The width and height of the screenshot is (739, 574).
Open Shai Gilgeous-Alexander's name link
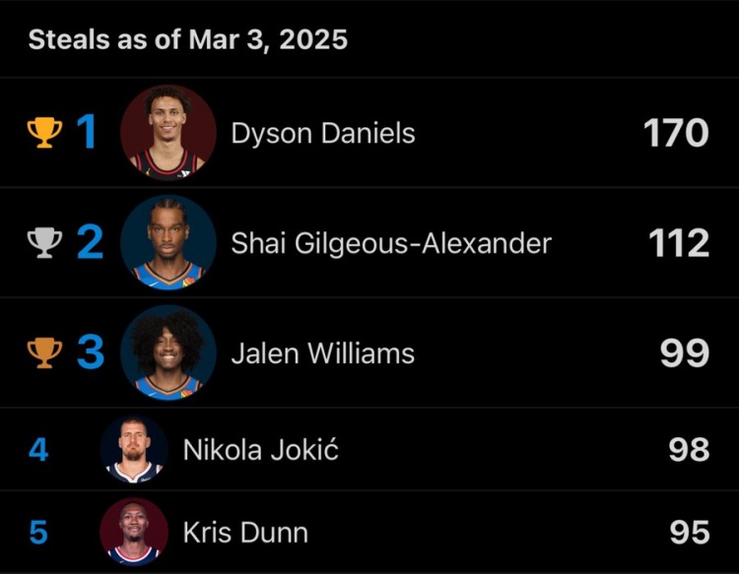point(391,243)
